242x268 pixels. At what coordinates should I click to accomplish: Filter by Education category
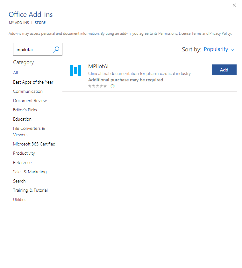click(x=22, y=119)
